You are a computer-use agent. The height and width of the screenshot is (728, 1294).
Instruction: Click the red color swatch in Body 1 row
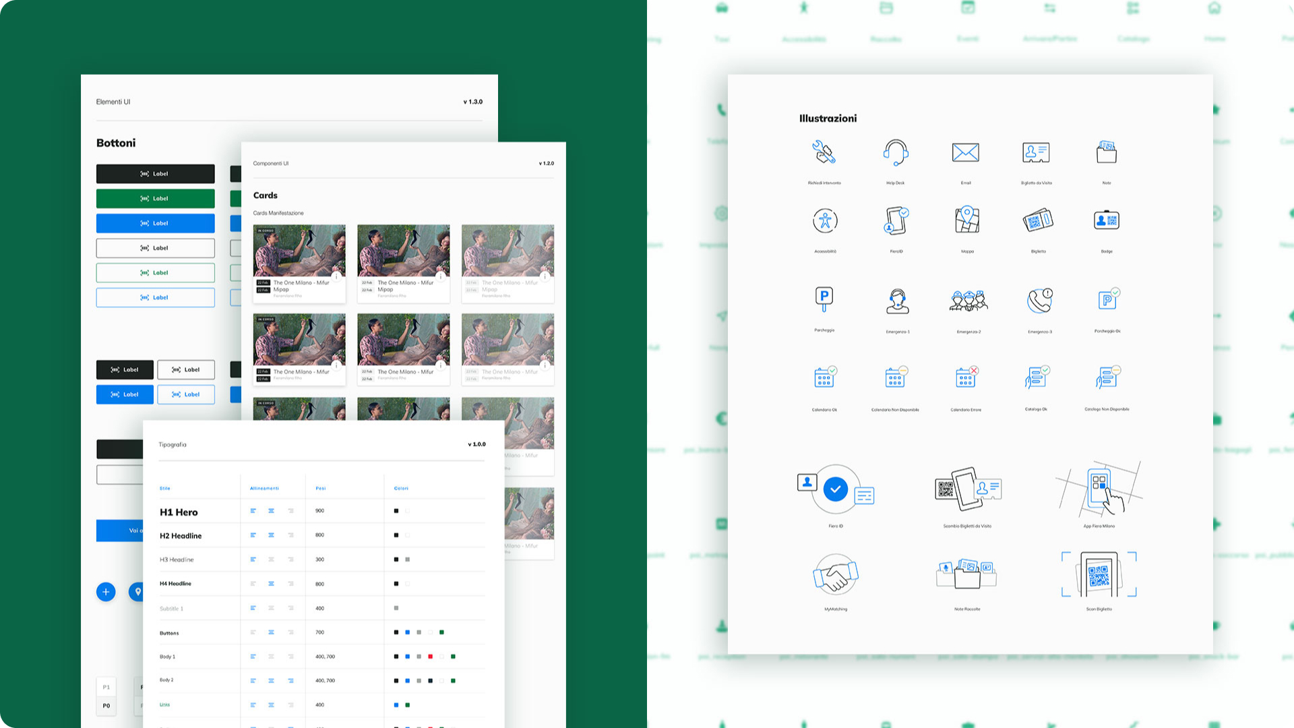(430, 657)
